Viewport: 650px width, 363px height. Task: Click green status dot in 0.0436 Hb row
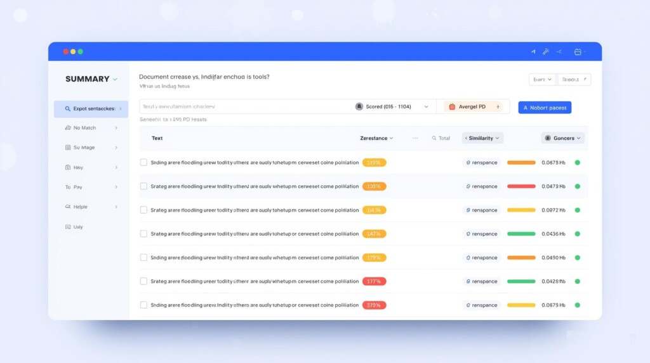point(577,234)
